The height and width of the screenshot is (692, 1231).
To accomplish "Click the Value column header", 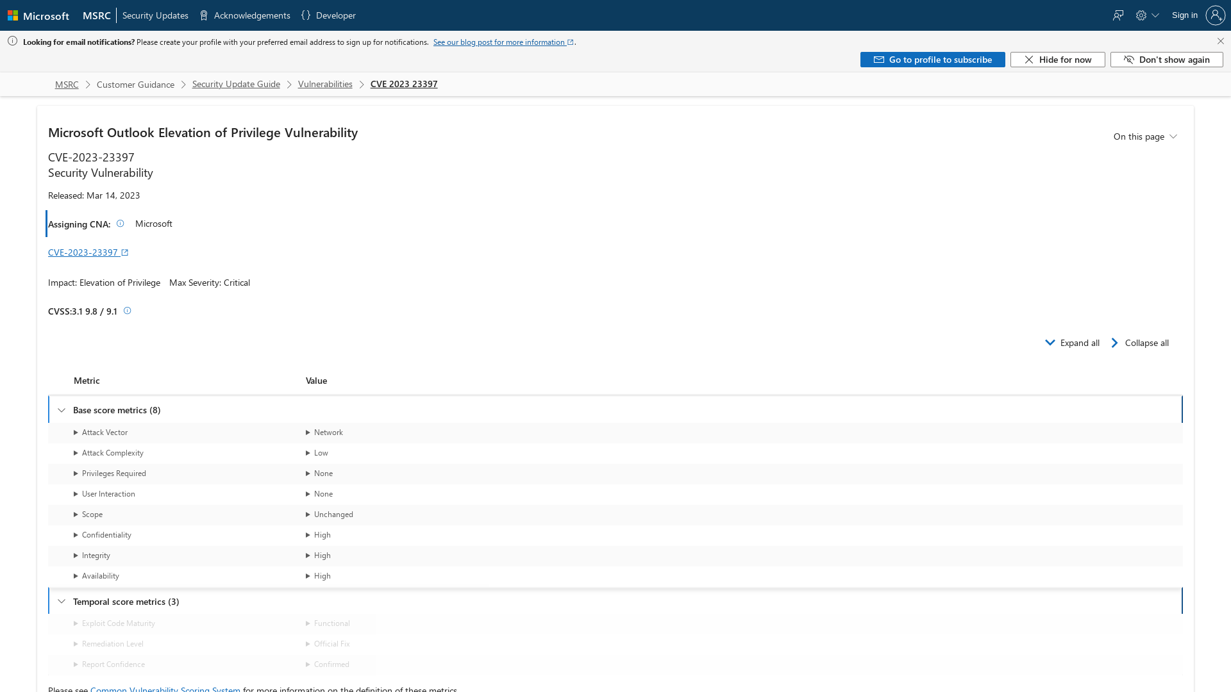I will point(316,381).
